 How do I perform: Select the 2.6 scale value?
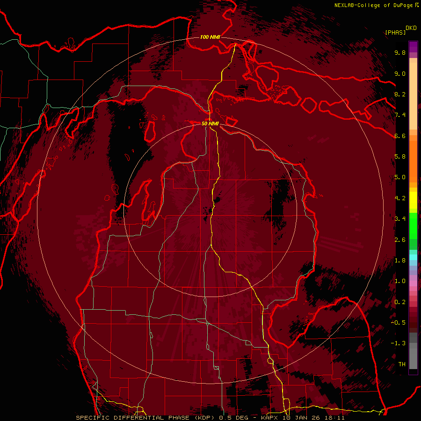click(400, 240)
